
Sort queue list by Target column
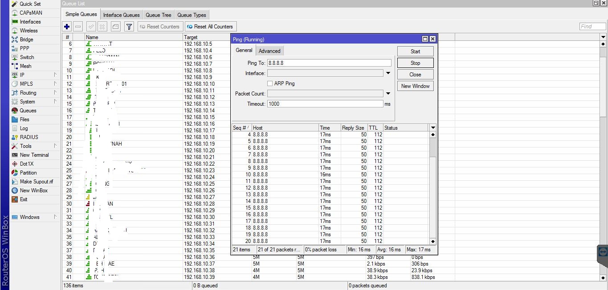[x=207, y=37]
